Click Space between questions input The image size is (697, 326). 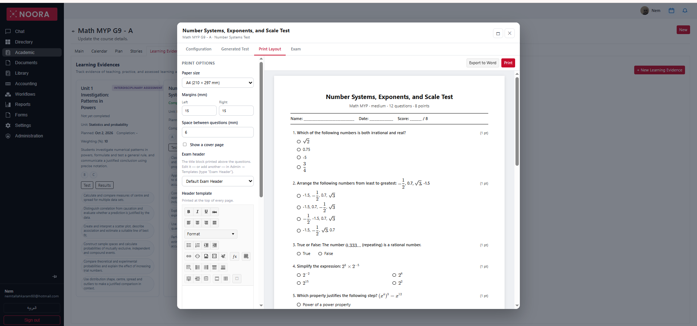(x=217, y=132)
